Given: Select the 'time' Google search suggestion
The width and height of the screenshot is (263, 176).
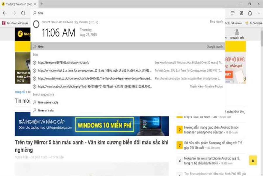Looking at the screenshot, I should point(128,46).
